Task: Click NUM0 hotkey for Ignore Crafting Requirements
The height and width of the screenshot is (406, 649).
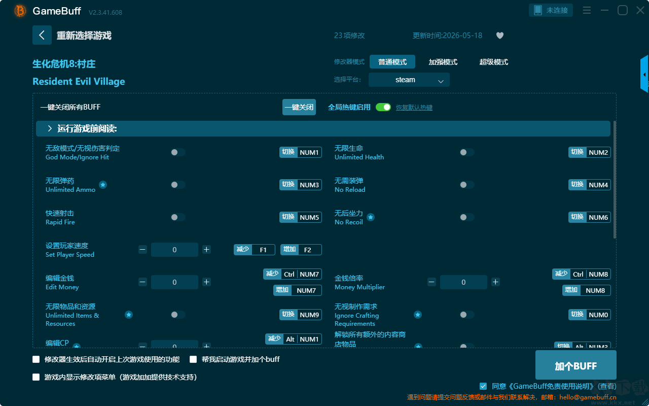Action: click(590, 315)
